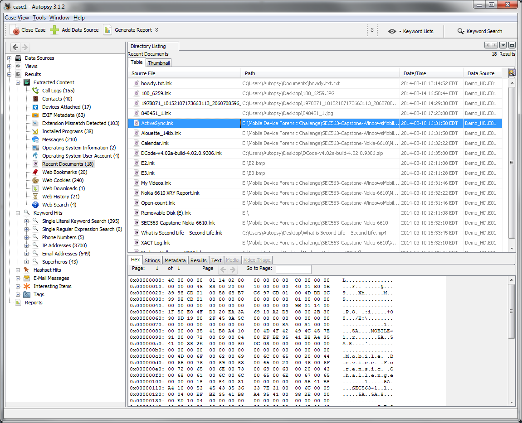Image resolution: width=522 pixels, height=423 pixels.
Task: Click the Add Data Source plus icon
Action: 54,30
